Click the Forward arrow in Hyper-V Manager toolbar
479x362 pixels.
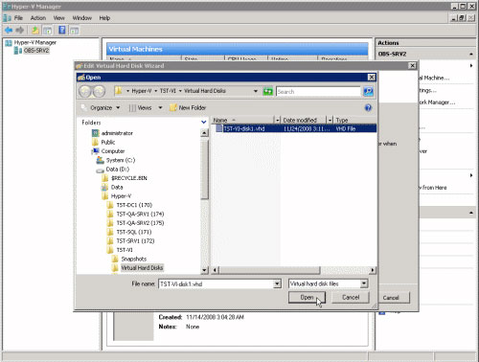point(20,31)
